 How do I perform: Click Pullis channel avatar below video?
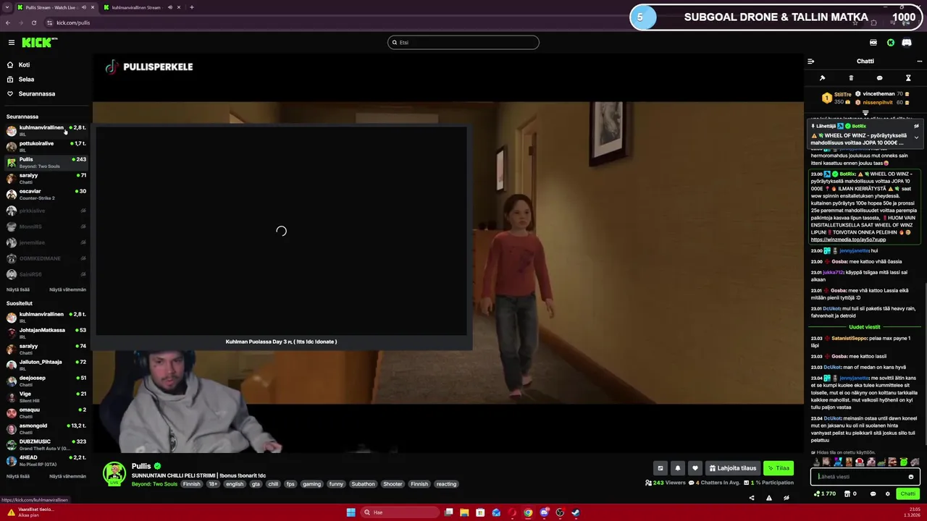coord(114,473)
